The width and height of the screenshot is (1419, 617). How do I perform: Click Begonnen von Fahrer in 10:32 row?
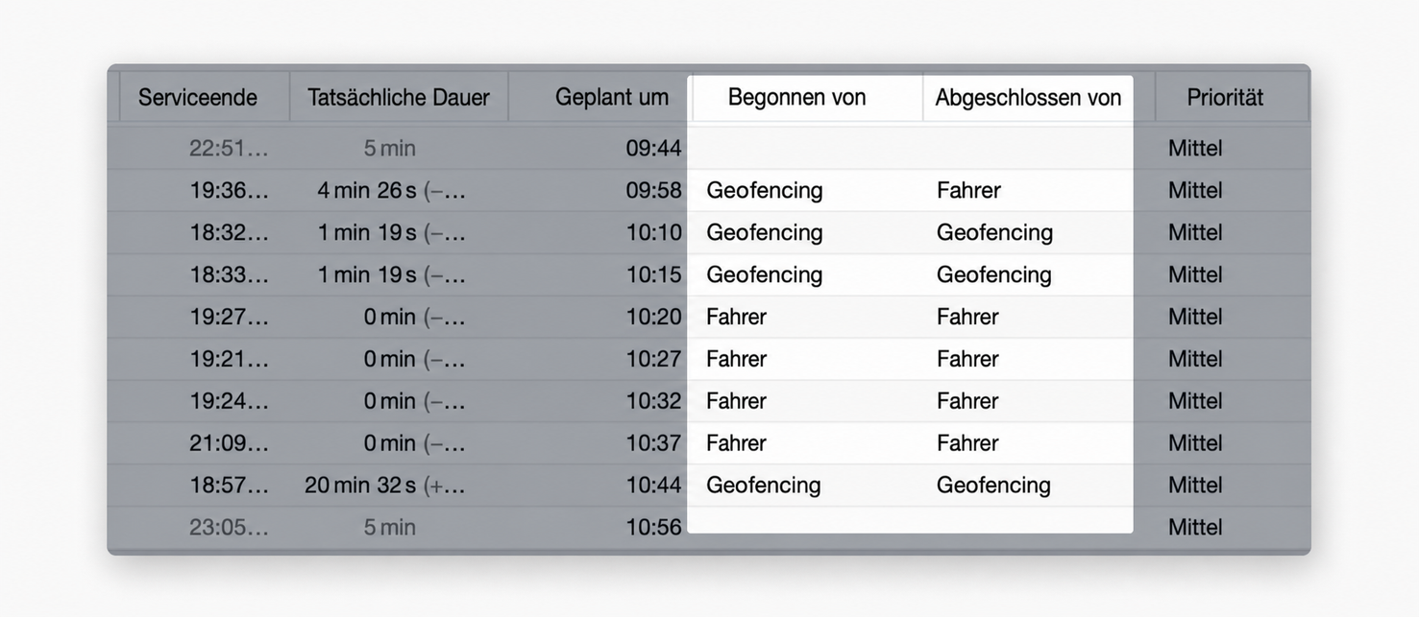pos(736,401)
